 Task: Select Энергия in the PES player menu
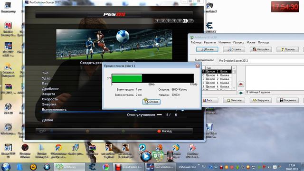(x=49, y=104)
